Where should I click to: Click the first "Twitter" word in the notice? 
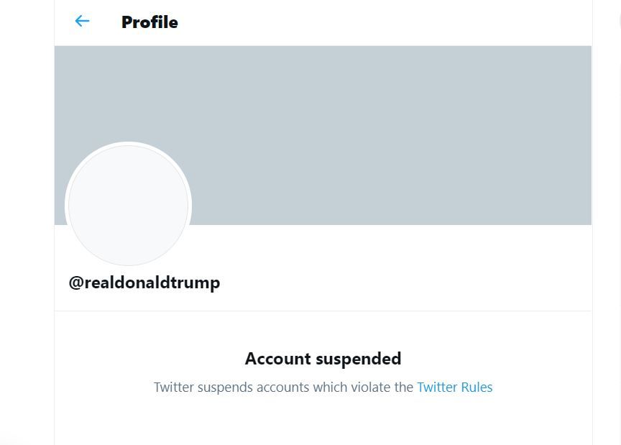pos(173,387)
